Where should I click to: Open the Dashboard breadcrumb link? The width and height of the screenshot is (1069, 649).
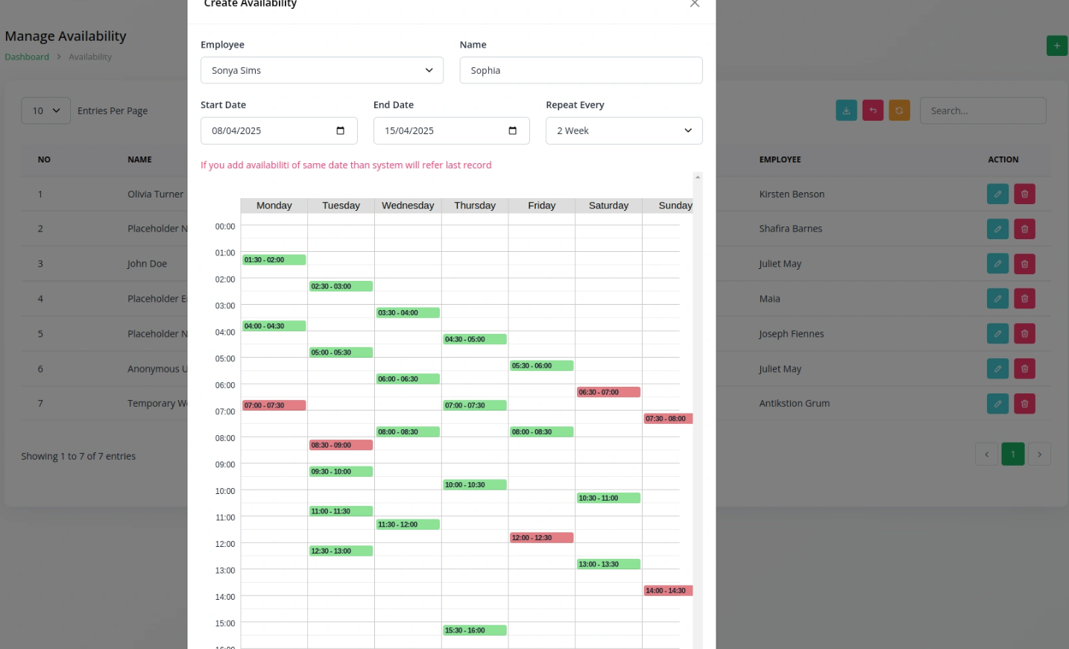(27, 57)
